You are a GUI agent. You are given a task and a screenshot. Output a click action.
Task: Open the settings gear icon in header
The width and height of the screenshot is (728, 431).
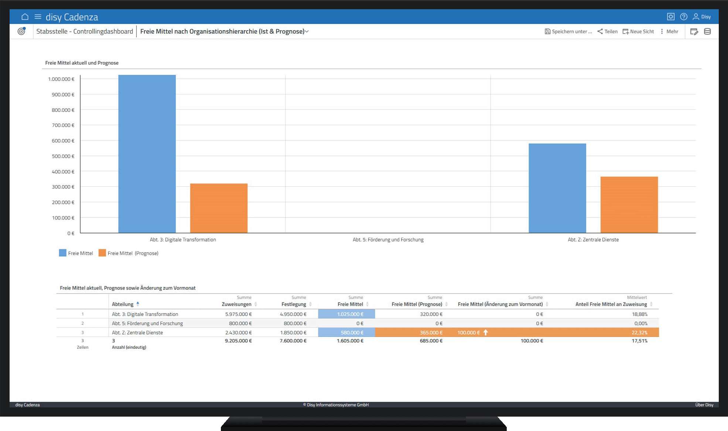click(x=671, y=17)
